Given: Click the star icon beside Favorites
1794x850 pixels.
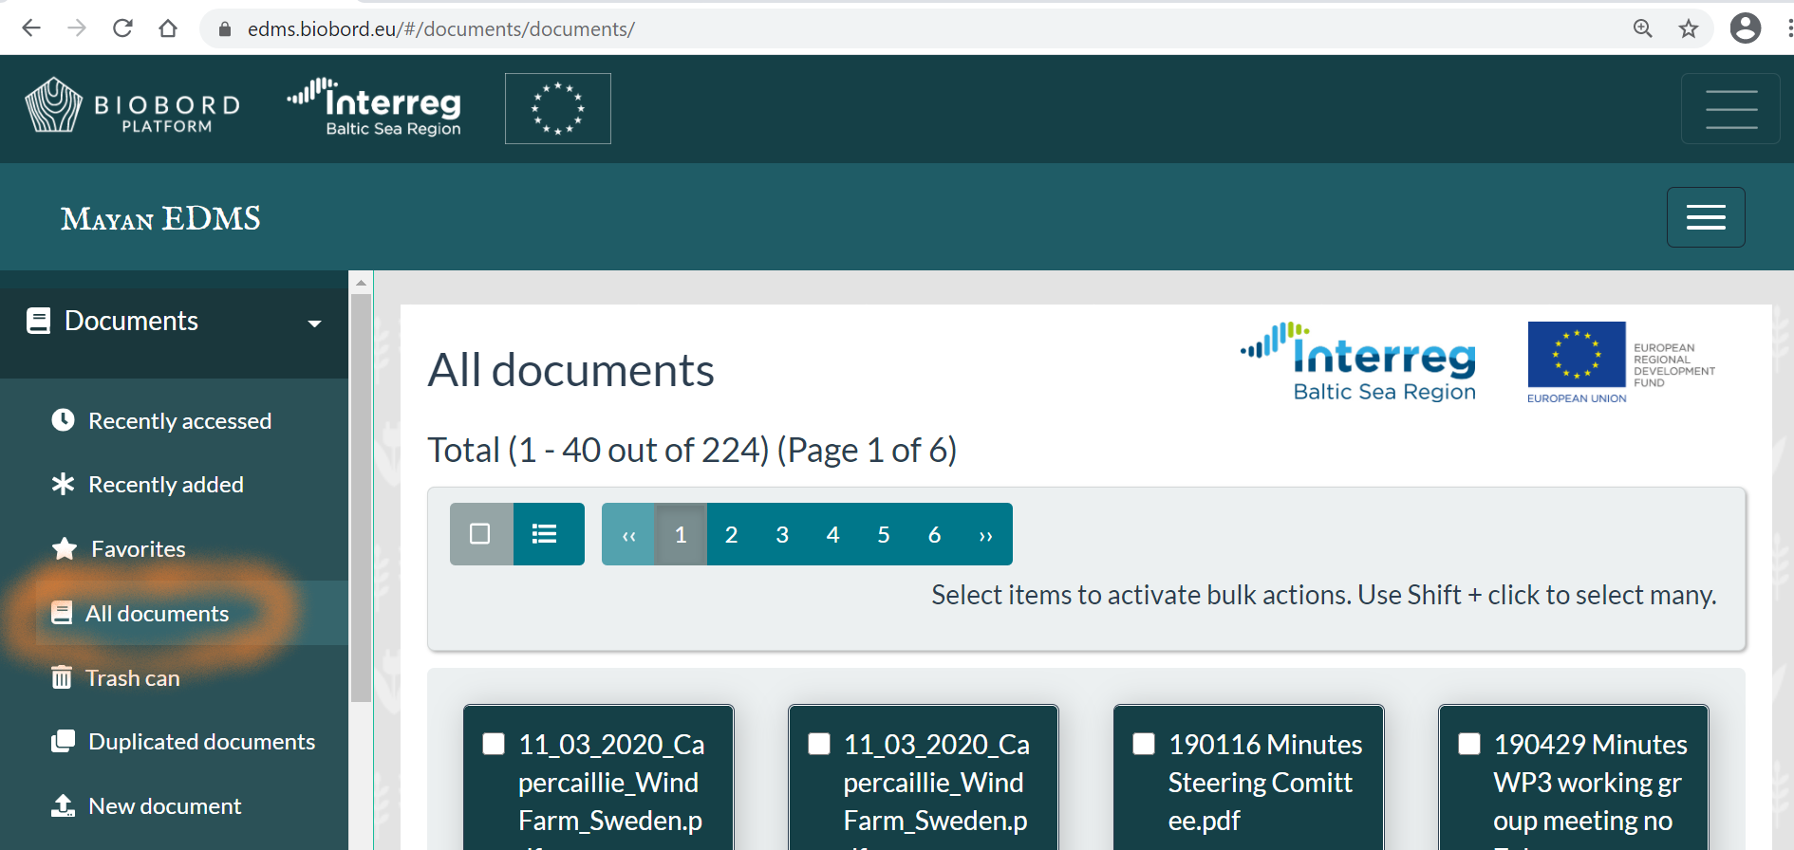Looking at the screenshot, I should pyautogui.click(x=65, y=548).
